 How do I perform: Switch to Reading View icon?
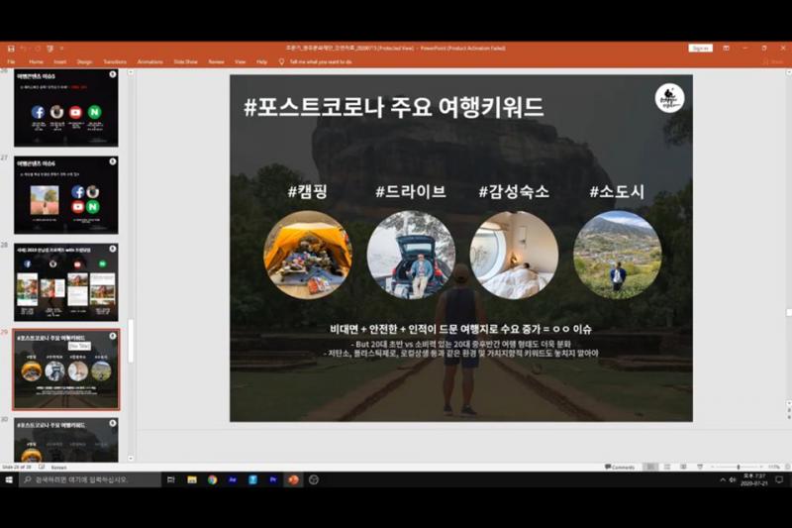pos(683,467)
